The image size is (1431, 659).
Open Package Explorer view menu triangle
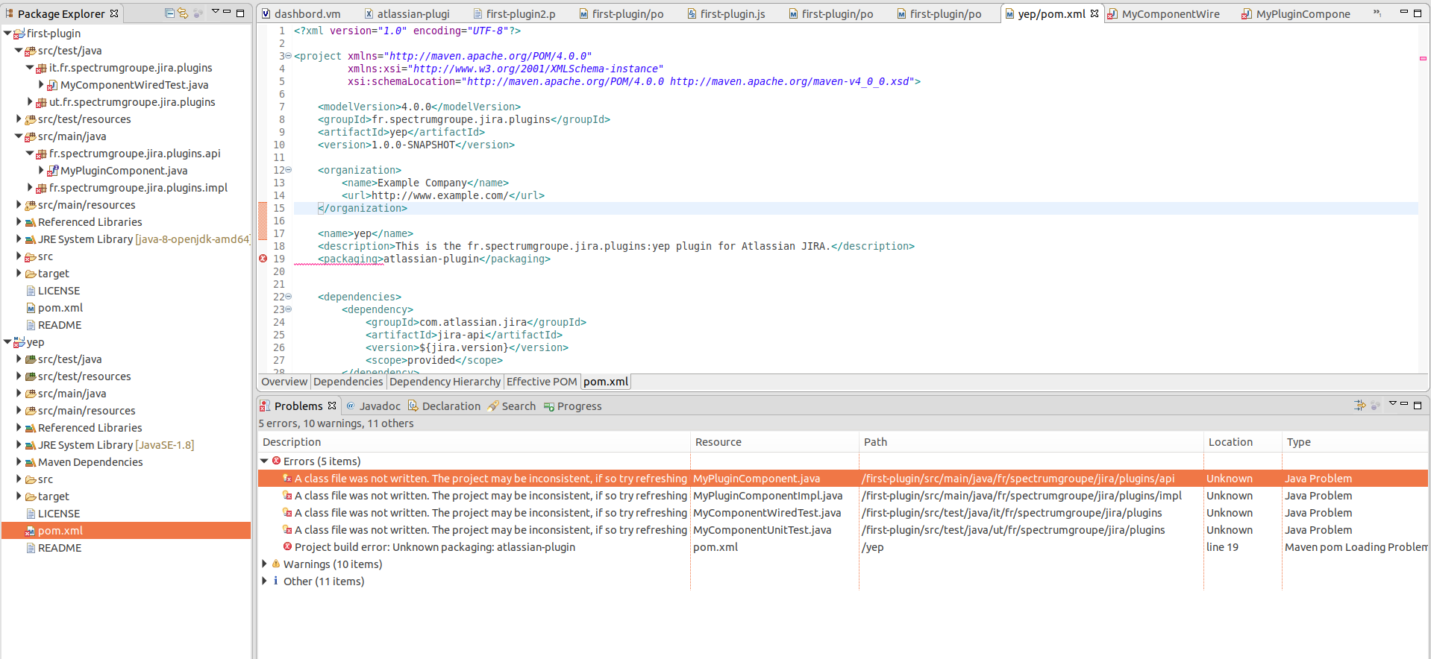215,12
